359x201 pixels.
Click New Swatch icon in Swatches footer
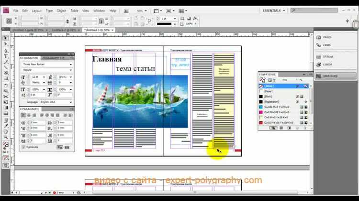click(297, 128)
